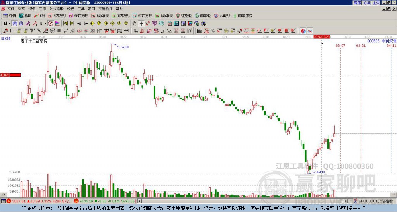Click the truck icon in toolbar

click(203, 24)
